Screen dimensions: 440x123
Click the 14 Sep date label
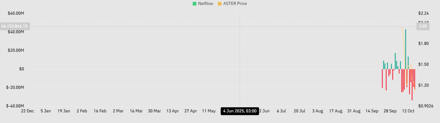[372, 111]
